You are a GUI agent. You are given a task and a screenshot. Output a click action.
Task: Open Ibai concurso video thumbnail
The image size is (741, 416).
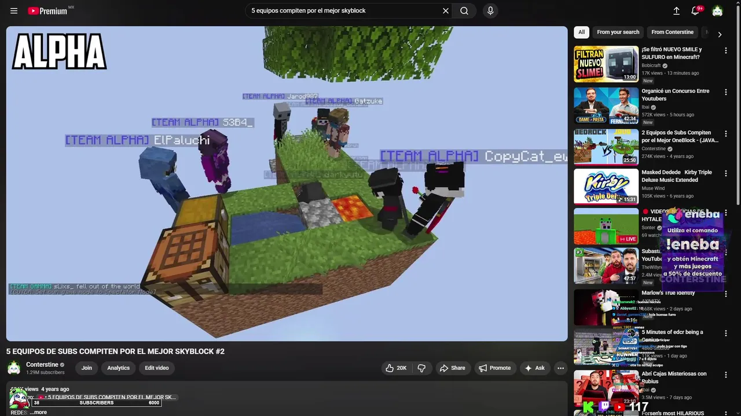tap(606, 106)
